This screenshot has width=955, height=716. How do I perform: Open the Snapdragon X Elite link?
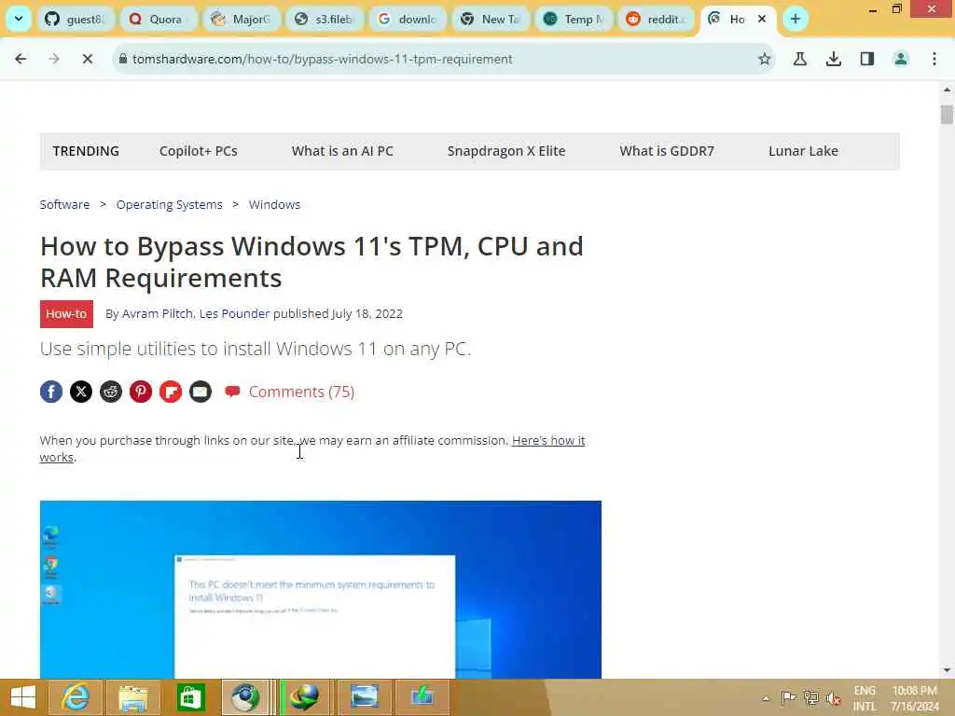[506, 151]
